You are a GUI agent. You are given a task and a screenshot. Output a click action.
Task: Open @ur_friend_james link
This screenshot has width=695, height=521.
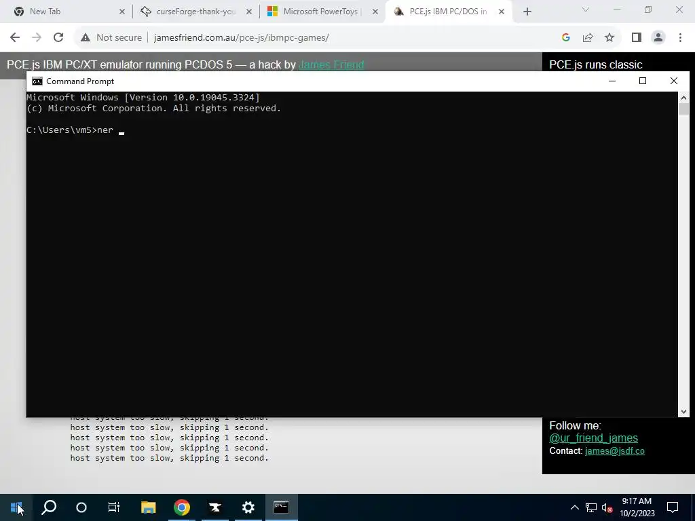(x=593, y=438)
